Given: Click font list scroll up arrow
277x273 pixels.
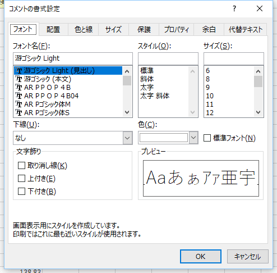Looking at the screenshot, I should [127, 71].
